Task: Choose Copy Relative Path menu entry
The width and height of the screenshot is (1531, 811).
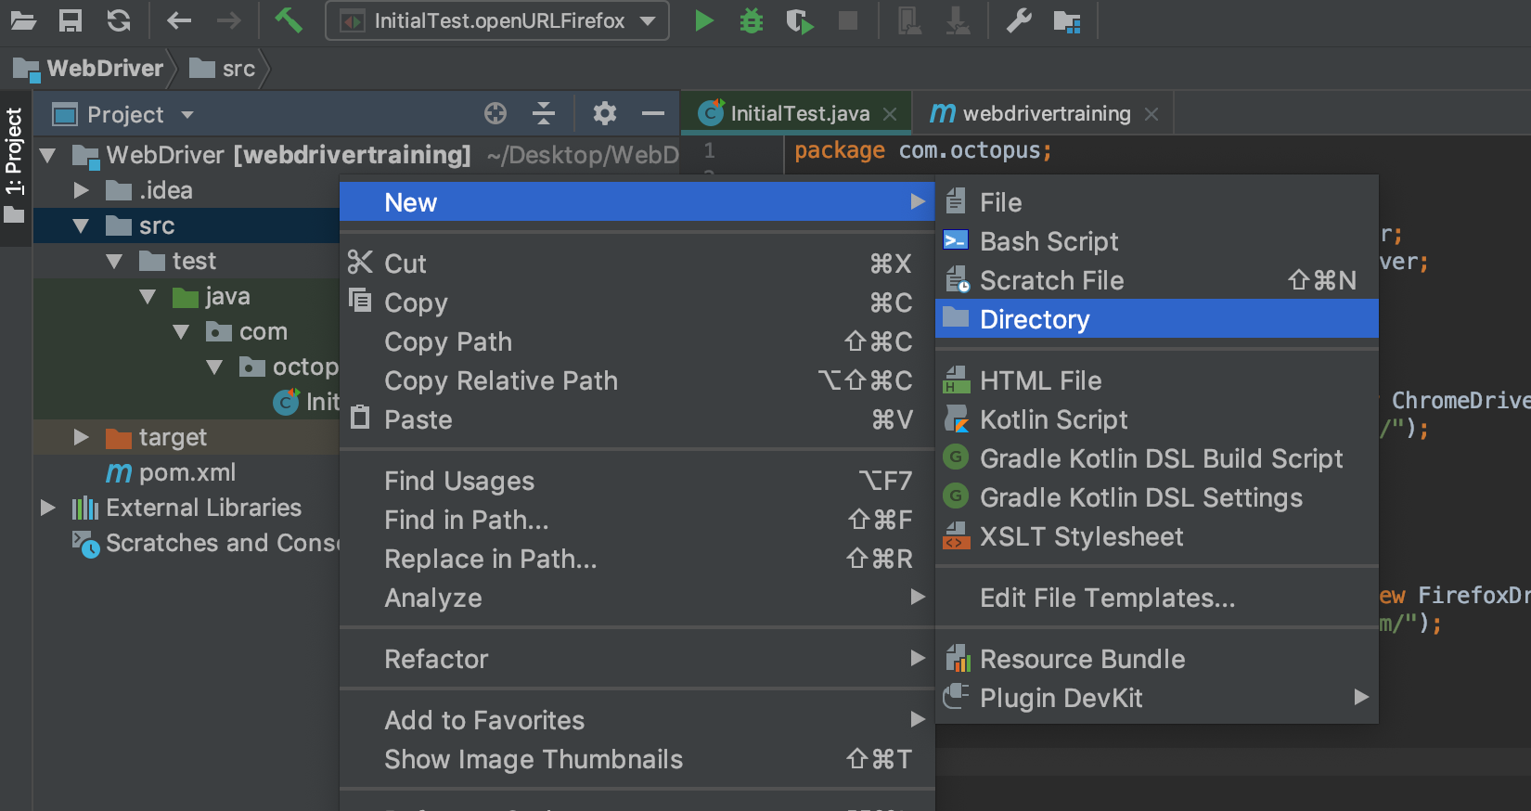Action: tap(501, 380)
